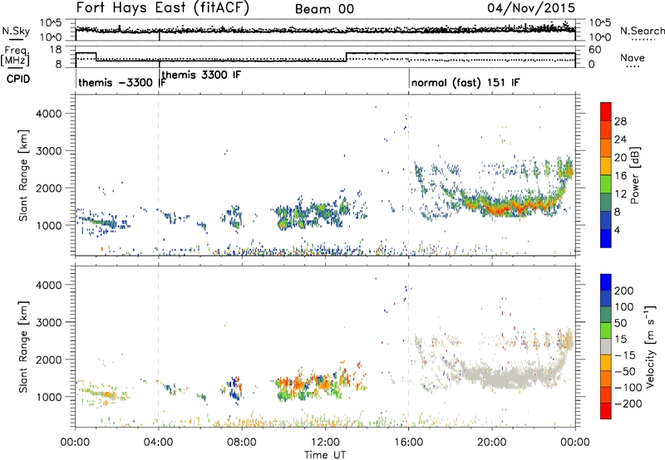Viewport: 665px width, 460px height.
Task: Click the 'themis -3300 IF' CPID text
Action: (121, 82)
